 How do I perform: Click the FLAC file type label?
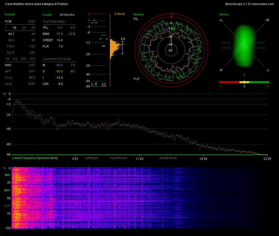[9, 77]
